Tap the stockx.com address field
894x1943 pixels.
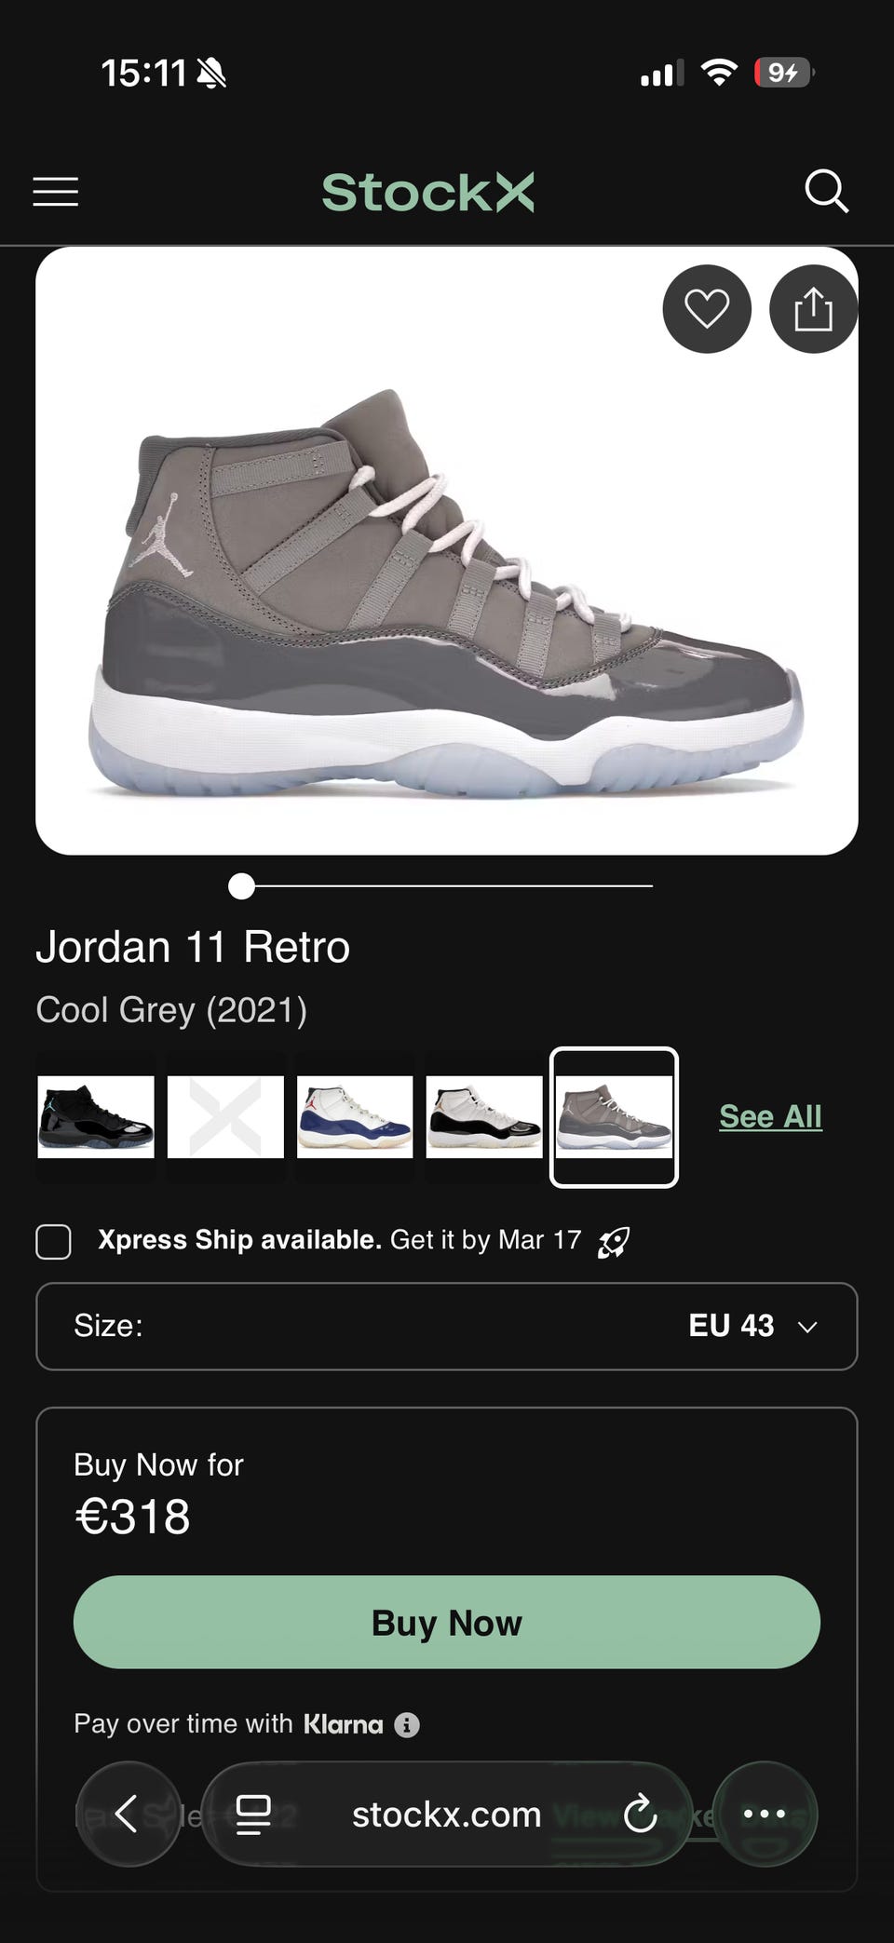click(x=447, y=1814)
